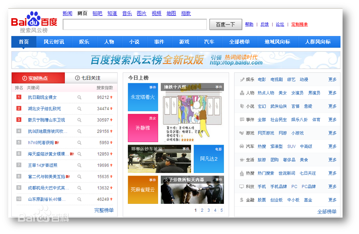This screenshot has width=359, height=234.
Task: Expand 更多 for the 热搜 category row
Action: point(332,173)
